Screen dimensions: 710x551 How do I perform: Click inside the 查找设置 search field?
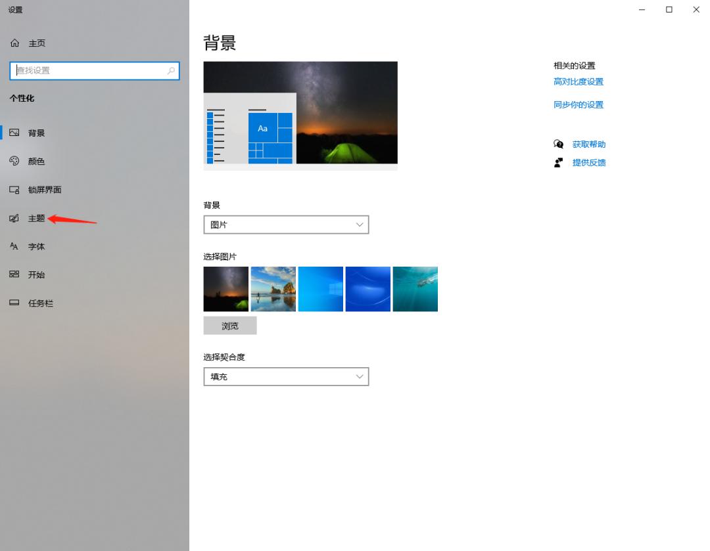[x=92, y=70]
